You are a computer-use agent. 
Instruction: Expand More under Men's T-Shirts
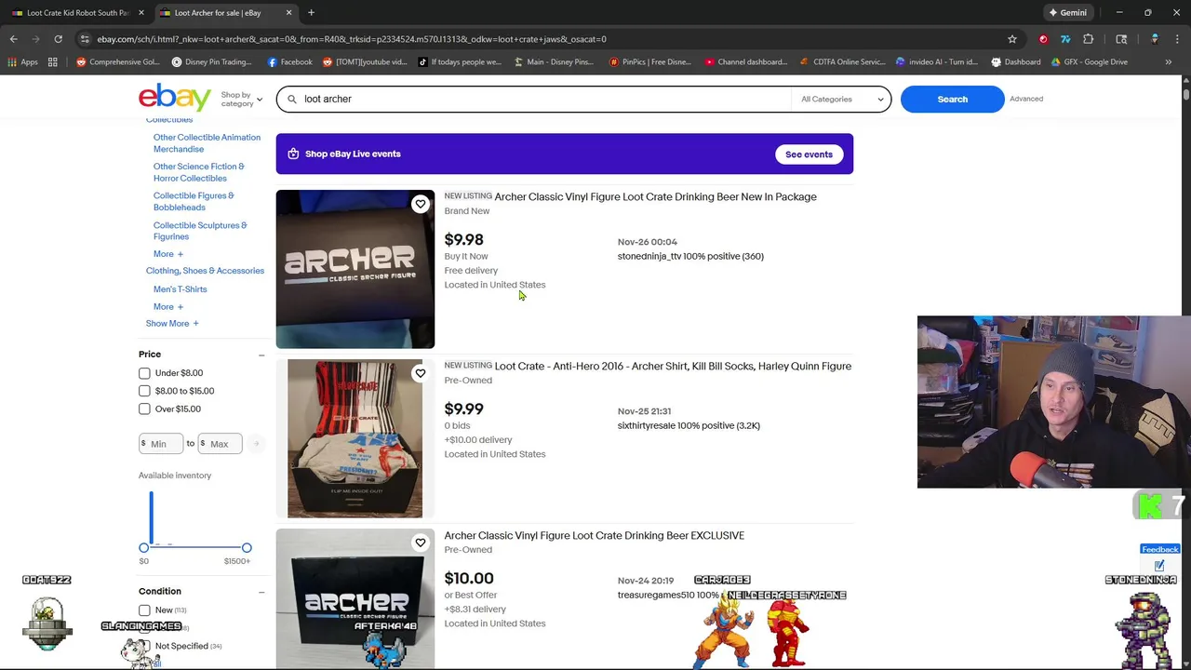coord(168,306)
